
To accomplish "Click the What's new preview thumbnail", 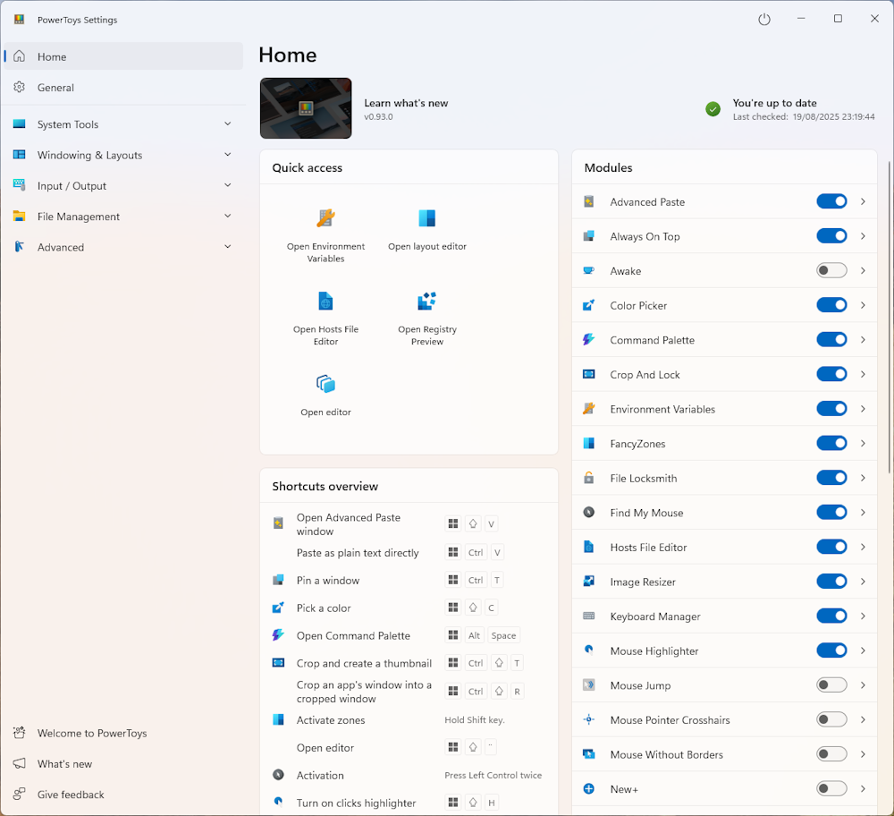I will tap(306, 108).
